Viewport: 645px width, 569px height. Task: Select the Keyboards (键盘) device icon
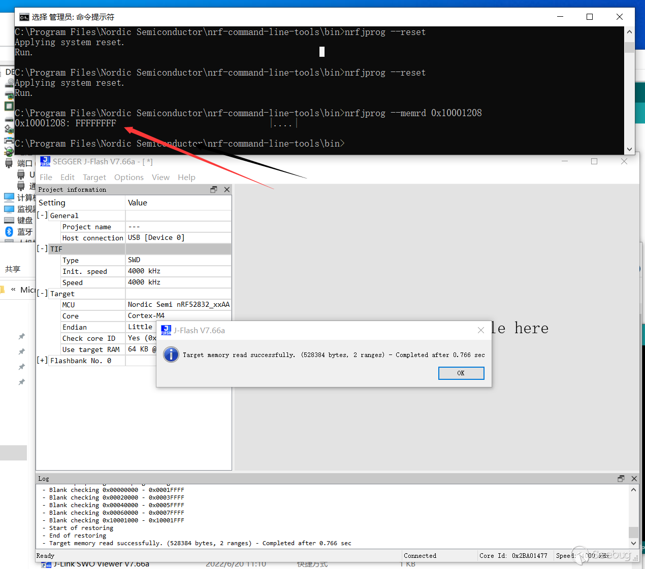pos(9,220)
